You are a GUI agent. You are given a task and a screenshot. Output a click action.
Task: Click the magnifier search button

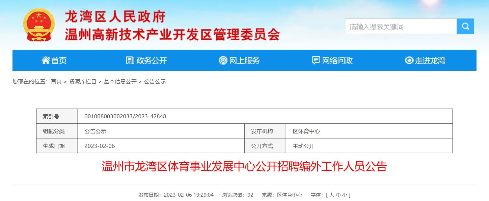[x=465, y=26]
